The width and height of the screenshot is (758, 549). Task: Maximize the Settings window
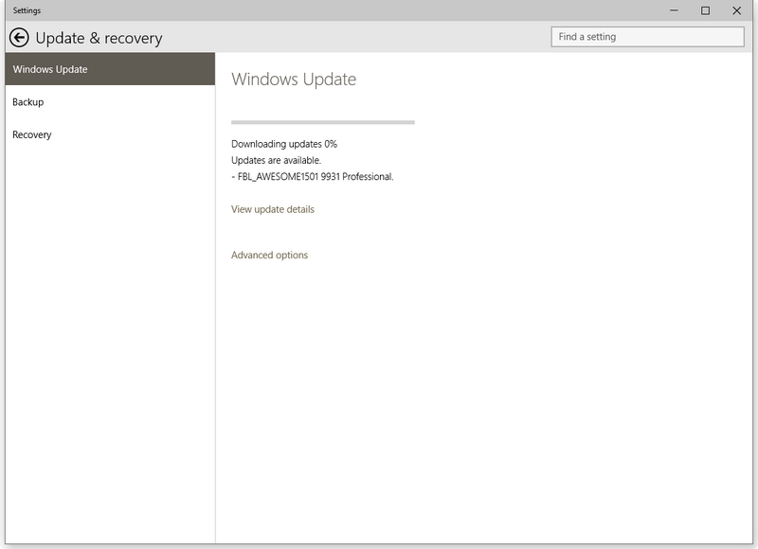(x=705, y=10)
